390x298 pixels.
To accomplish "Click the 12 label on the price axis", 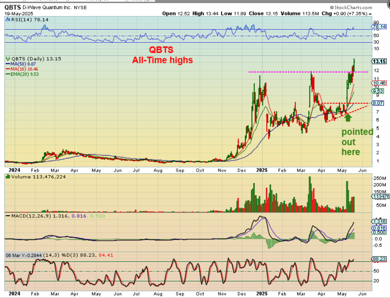I will (376, 70).
